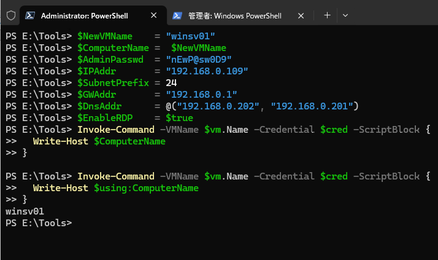438x260 pixels.
Task: Click the $IPAddr variable
Action: 97,71
